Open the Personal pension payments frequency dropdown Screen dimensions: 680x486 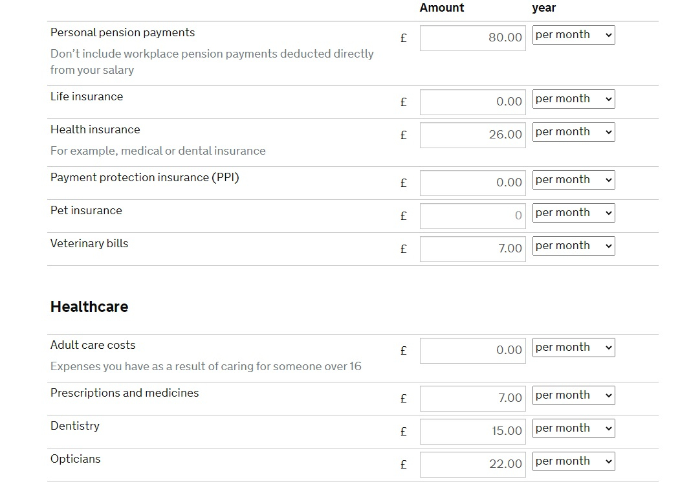573,35
